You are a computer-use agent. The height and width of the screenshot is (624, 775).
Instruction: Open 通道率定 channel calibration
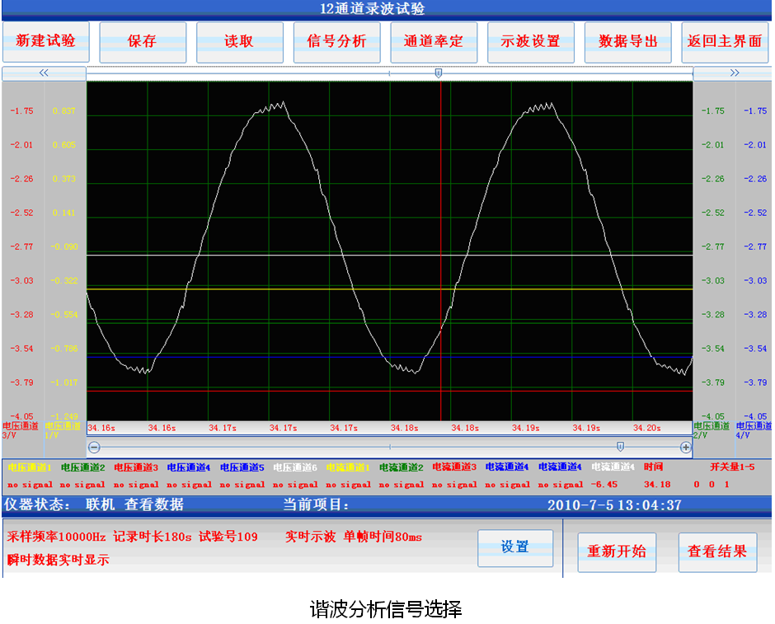[x=434, y=42]
